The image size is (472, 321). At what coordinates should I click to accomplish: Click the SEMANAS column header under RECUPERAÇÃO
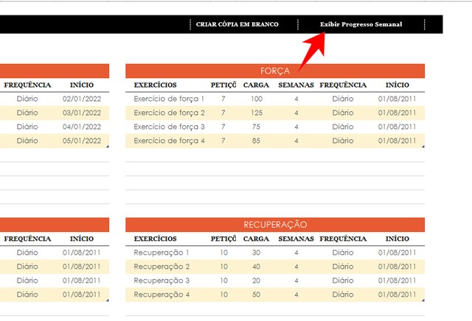click(x=296, y=239)
